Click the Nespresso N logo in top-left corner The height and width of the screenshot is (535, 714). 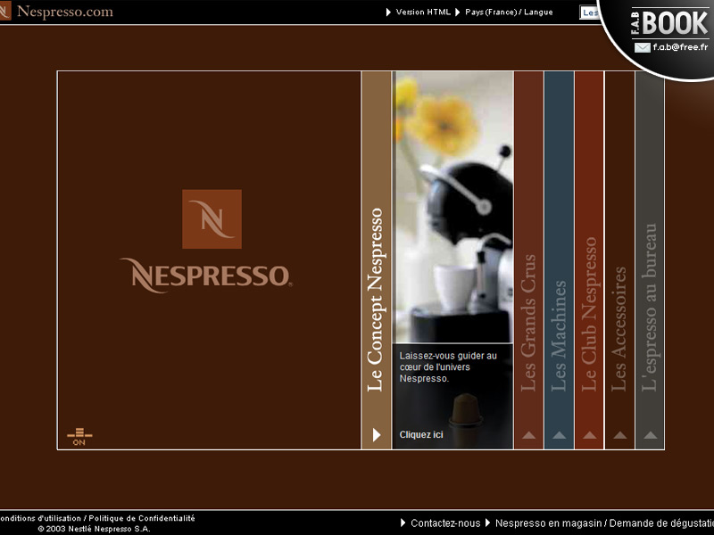pyautogui.click(x=5, y=11)
